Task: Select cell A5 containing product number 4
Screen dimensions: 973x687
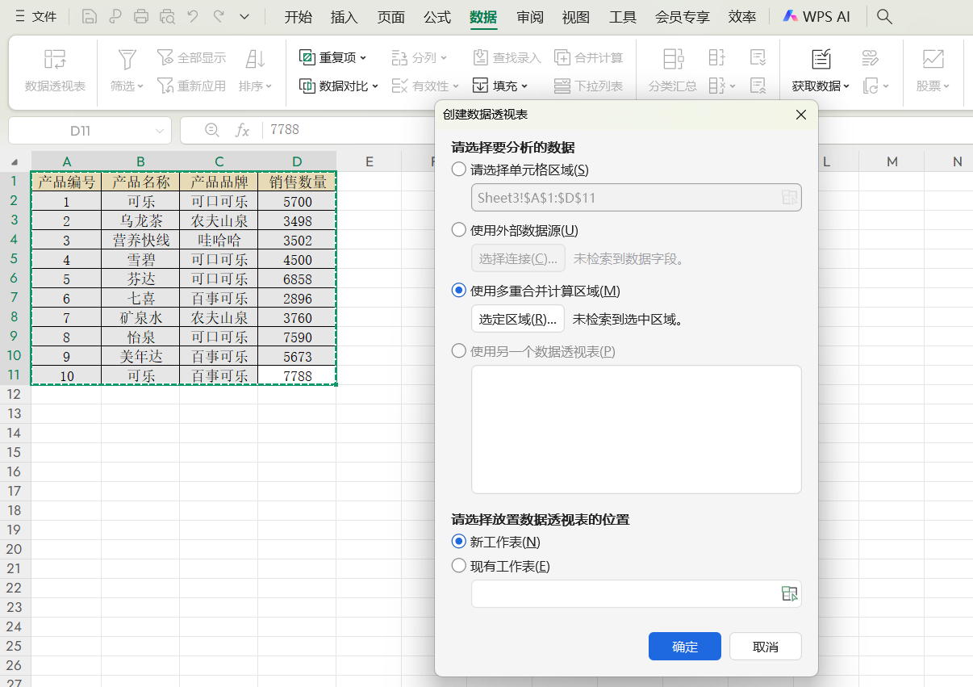Action: [x=65, y=259]
